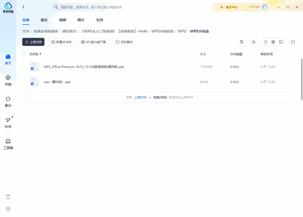Select the checkbox to select all files
Viewport: 303px width, 217px height.
click(24, 54)
